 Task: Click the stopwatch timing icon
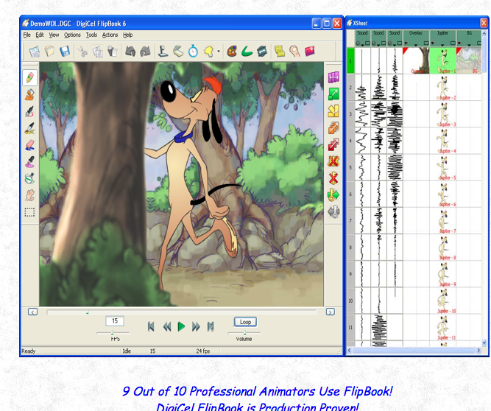(x=193, y=51)
